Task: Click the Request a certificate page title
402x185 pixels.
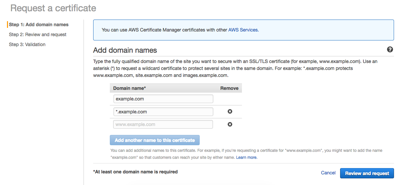Action: pos(53,8)
